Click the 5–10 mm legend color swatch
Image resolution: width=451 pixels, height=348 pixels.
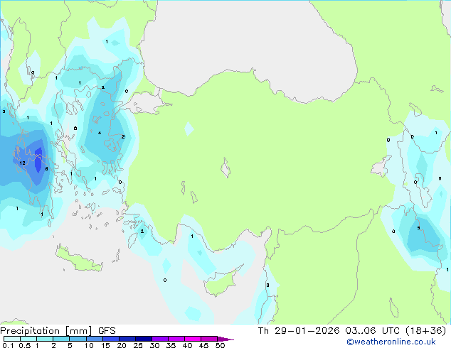point(78,339)
